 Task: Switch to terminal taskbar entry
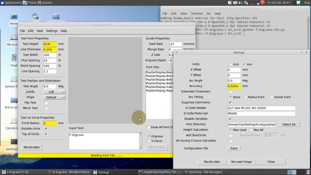160,172
